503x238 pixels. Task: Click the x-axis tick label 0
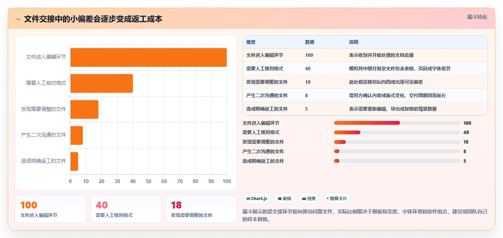[x=70, y=181]
